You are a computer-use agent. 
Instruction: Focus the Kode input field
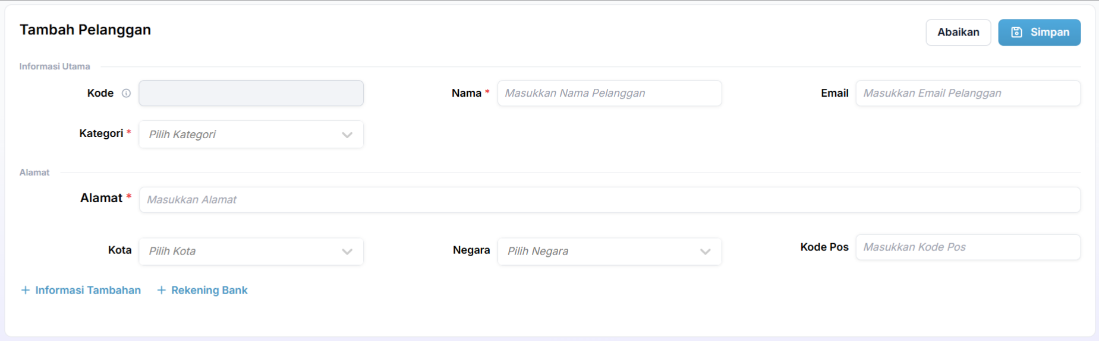251,93
